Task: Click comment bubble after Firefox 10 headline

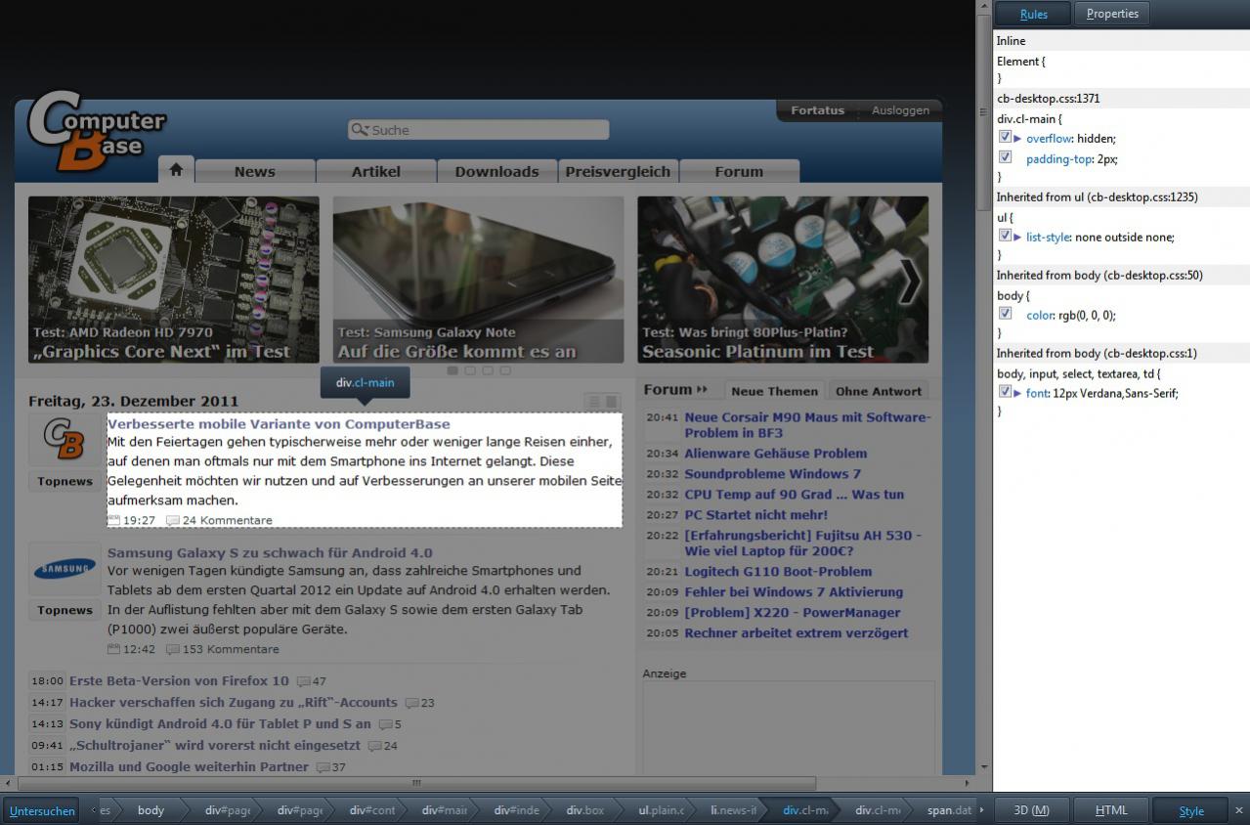Action: pyautogui.click(x=303, y=681)
